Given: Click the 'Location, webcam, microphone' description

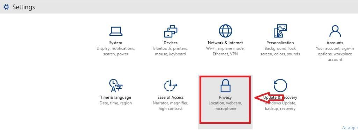Looking at the screenshot, I should point(225,106).
